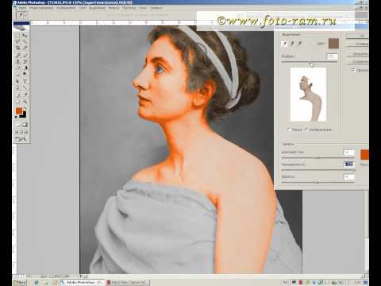Viewport: 381px width, 286px height.
Task: Open the Select (Выделение) menu
Action: click(97, 8)
